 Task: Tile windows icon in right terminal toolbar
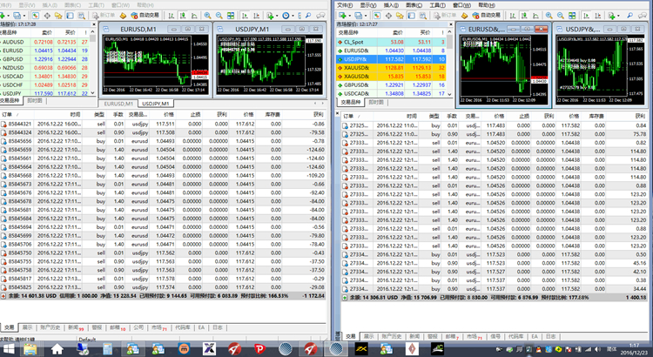click(572, 16)
